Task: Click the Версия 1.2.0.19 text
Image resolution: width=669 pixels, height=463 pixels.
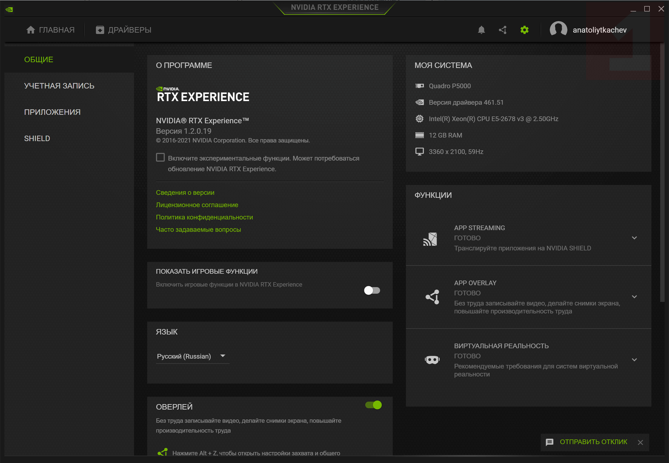Action: (x=184, y=131)
